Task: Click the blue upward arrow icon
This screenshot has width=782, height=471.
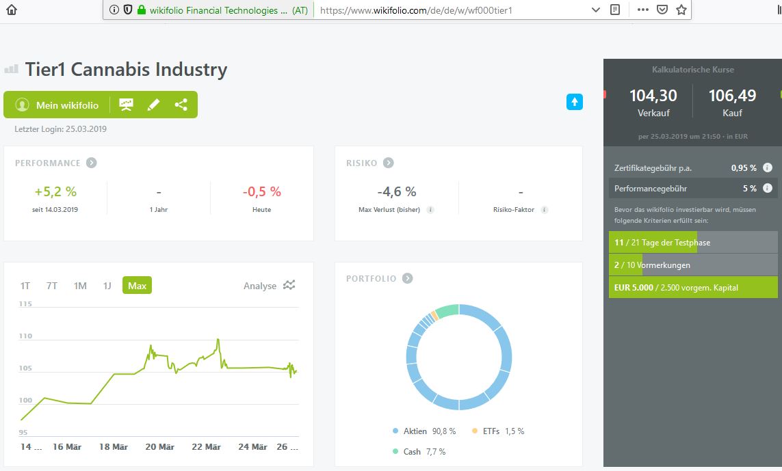Action: pyautogui.click(x=575, y=102)
